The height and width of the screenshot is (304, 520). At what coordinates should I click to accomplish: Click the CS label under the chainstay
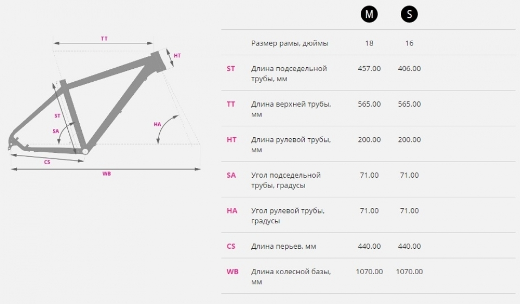[x=47, y=162]
